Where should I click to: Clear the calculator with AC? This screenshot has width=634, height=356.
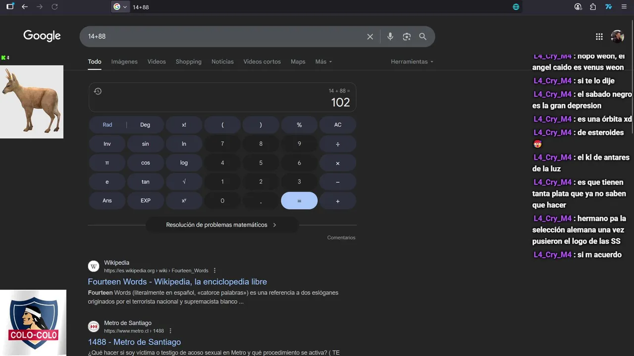(x=338, y=125)
